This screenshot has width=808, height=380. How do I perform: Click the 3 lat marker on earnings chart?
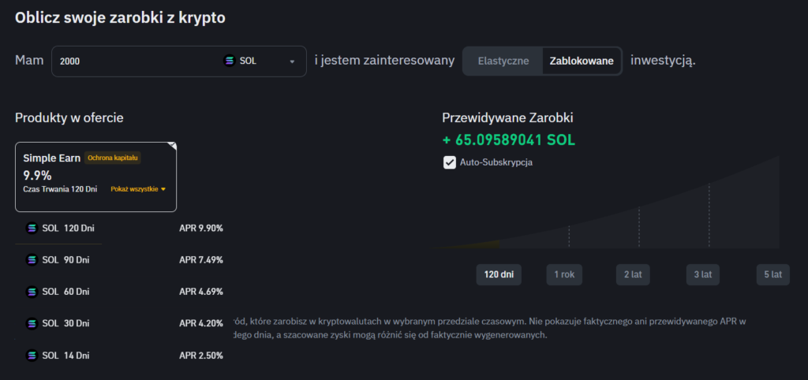pos(701,274)
